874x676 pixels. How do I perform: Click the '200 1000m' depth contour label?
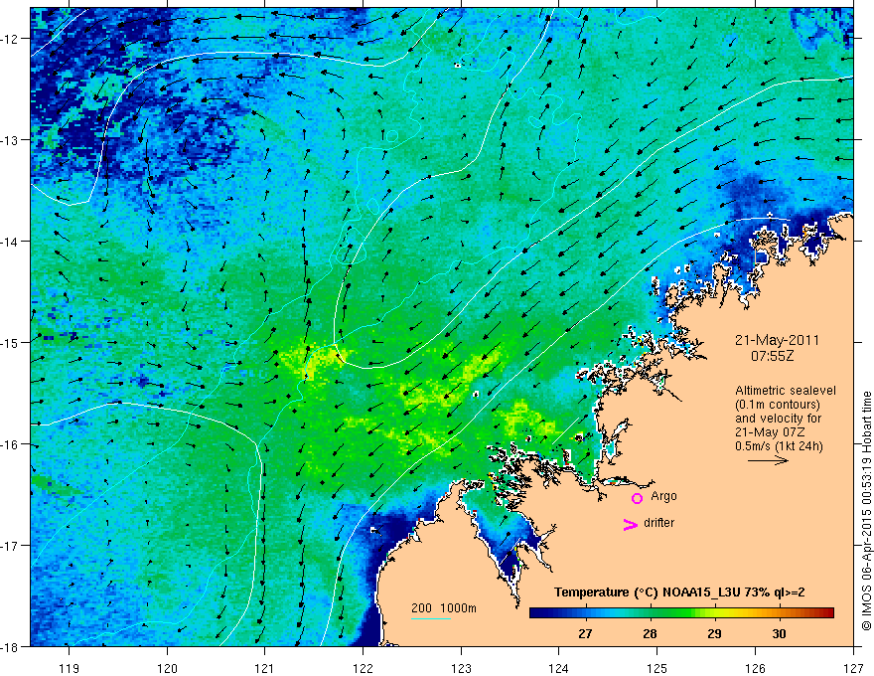(x=444, y=608)
